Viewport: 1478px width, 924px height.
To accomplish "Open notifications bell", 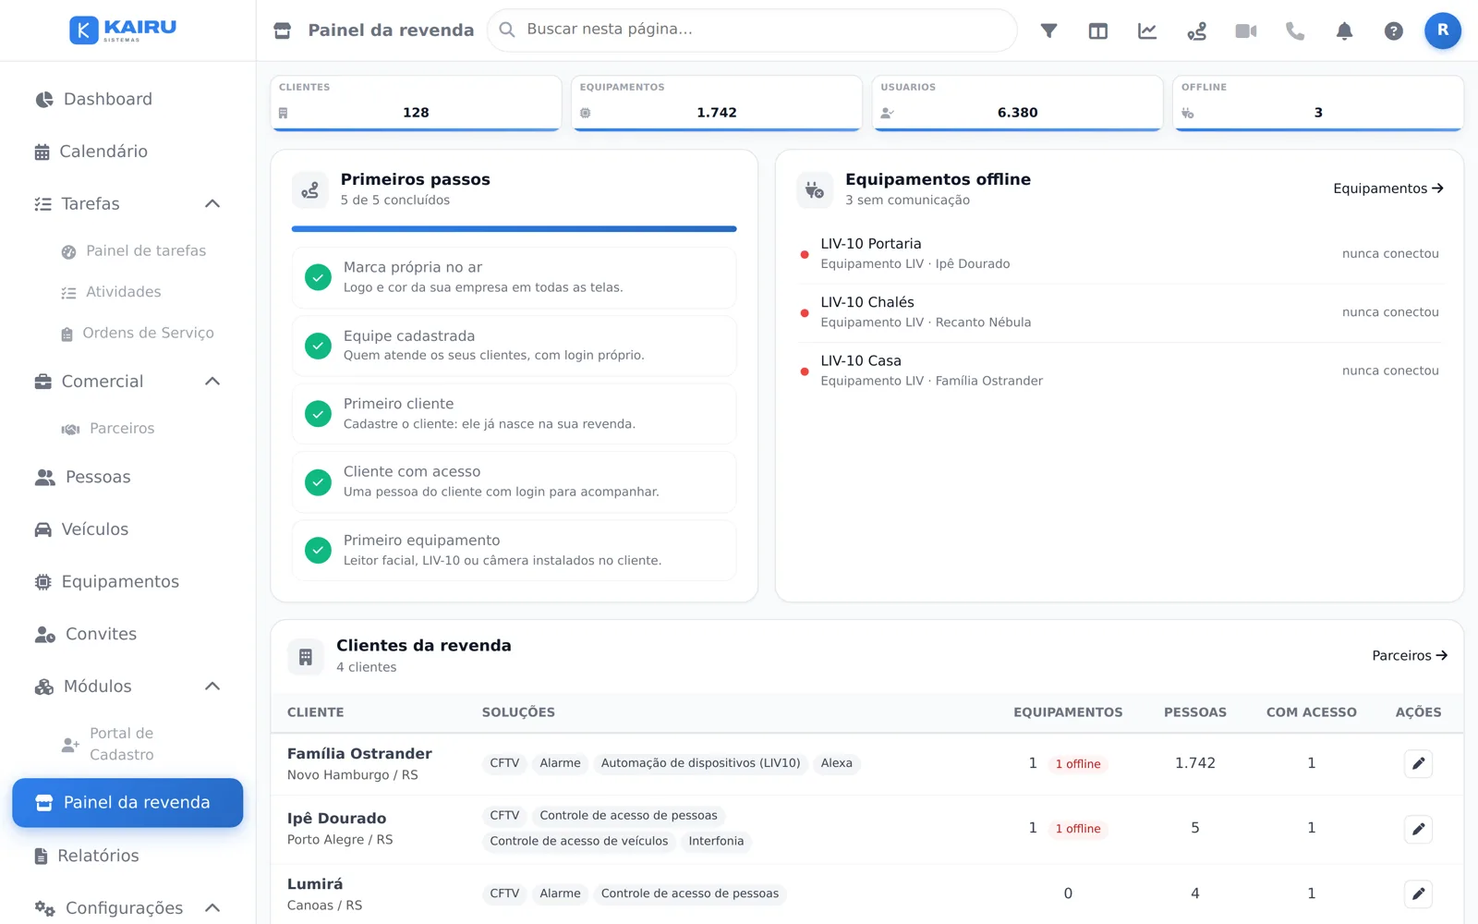I will click(x=1344, y=30).
